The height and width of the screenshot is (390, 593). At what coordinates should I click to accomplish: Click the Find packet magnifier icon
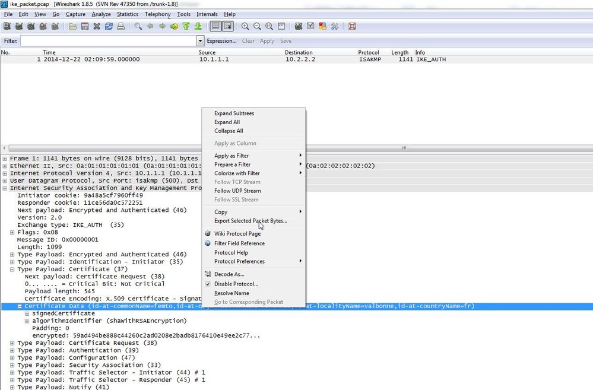click(138, 26)
